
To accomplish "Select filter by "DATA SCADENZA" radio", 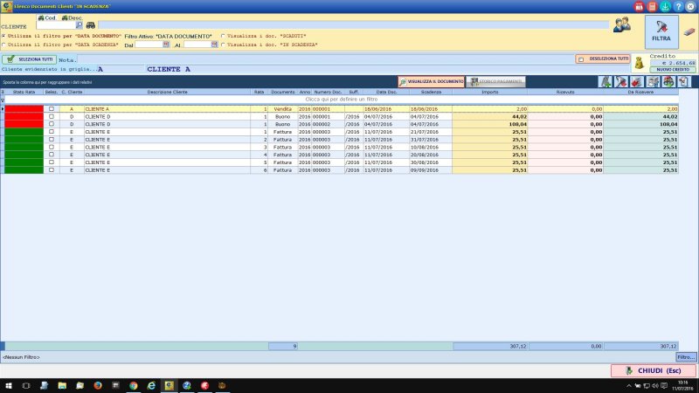I will click(3, 45).
